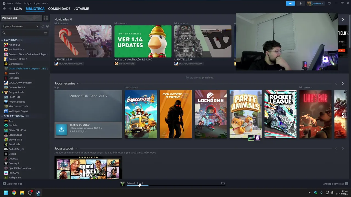This screenshot has height=197, width=351.
Task: Open Baixando 2 de 2 downloads
Action: [x=135, y=183]
